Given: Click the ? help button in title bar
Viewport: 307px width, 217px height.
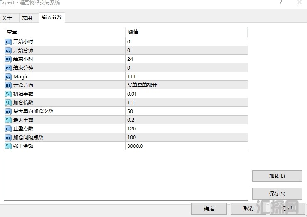Looking at the screenshot, I should coord(281,2).
